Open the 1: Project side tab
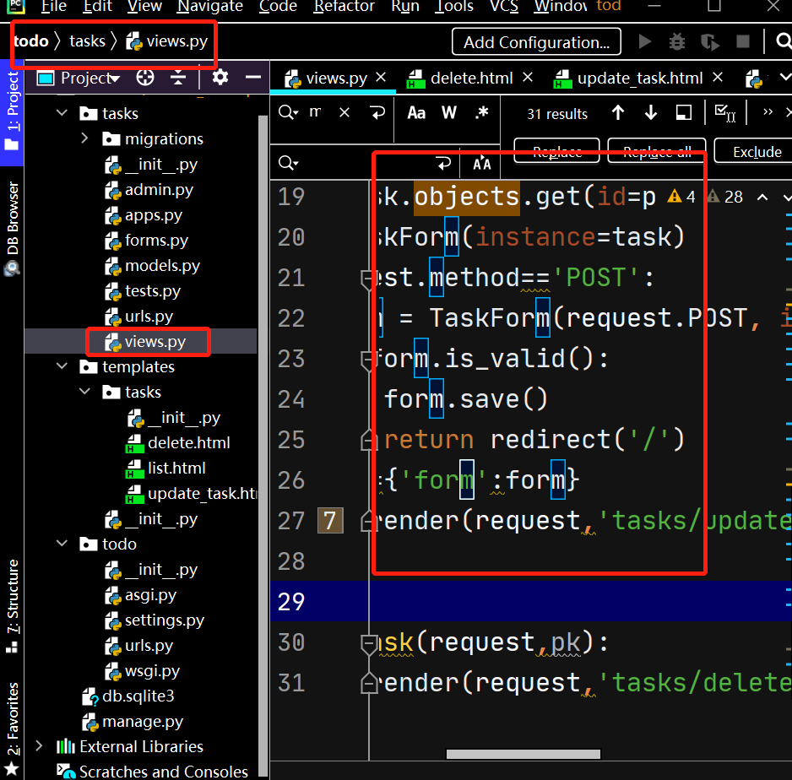Image resolution: width=792 pixels, height=780 pixels. [12, 112]
